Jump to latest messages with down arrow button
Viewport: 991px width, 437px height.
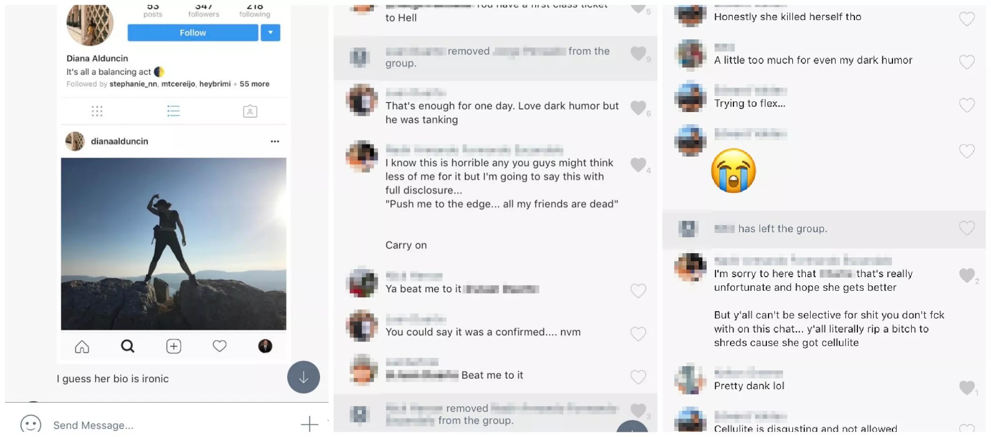(x=304, y=377)
